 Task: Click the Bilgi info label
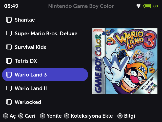click(x=130, y=116)
